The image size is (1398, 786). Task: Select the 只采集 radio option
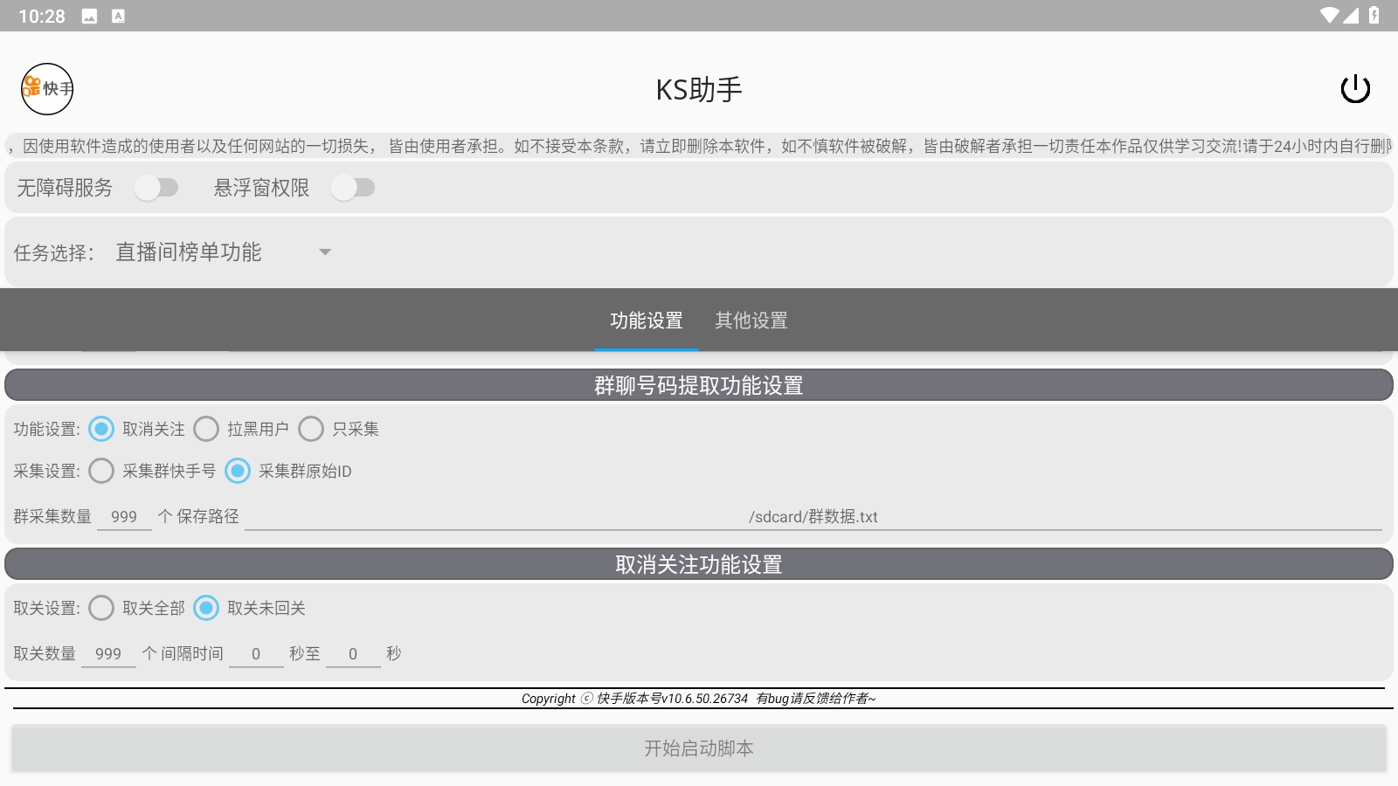pos(311,429)
